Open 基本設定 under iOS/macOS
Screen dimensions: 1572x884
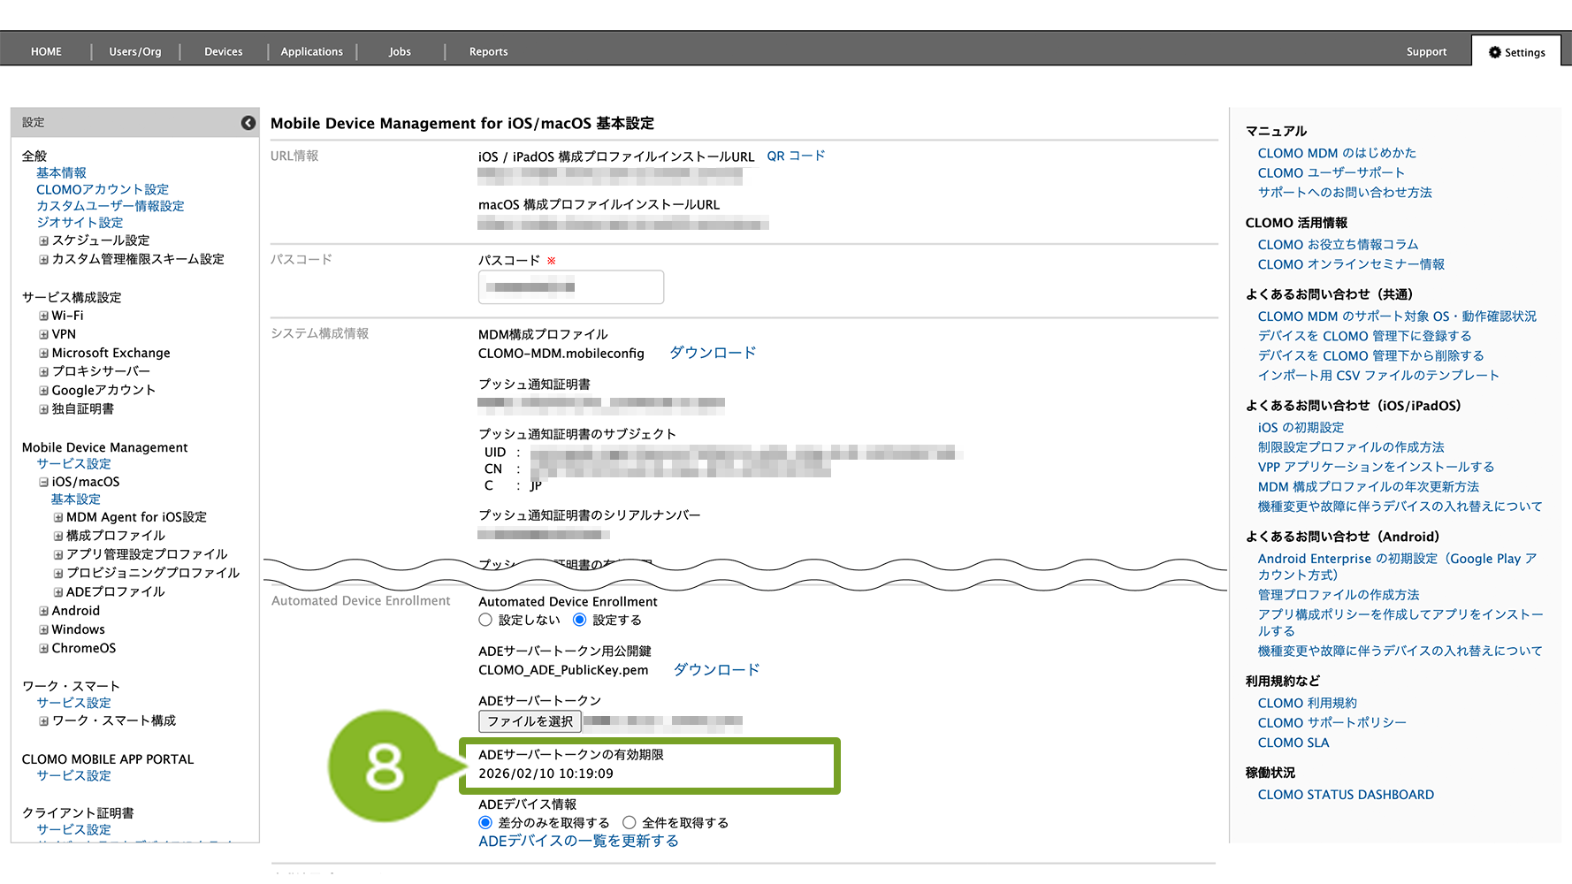coord(75,499)
